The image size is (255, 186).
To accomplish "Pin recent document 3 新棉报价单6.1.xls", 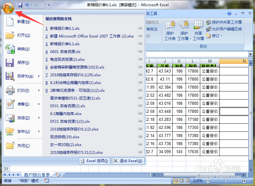I will pos(140,44).
